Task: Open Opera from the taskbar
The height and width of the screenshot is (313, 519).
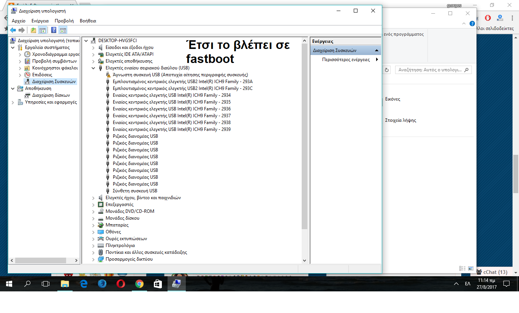Action: coord(121,283)
